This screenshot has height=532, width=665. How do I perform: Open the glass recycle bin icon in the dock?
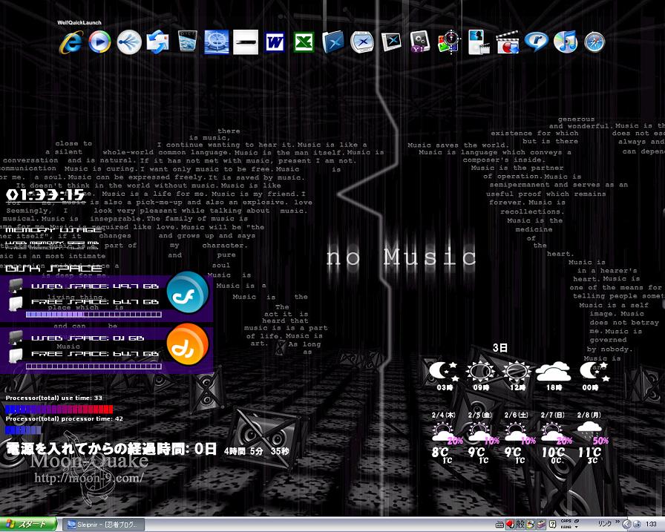pos(187,42)
